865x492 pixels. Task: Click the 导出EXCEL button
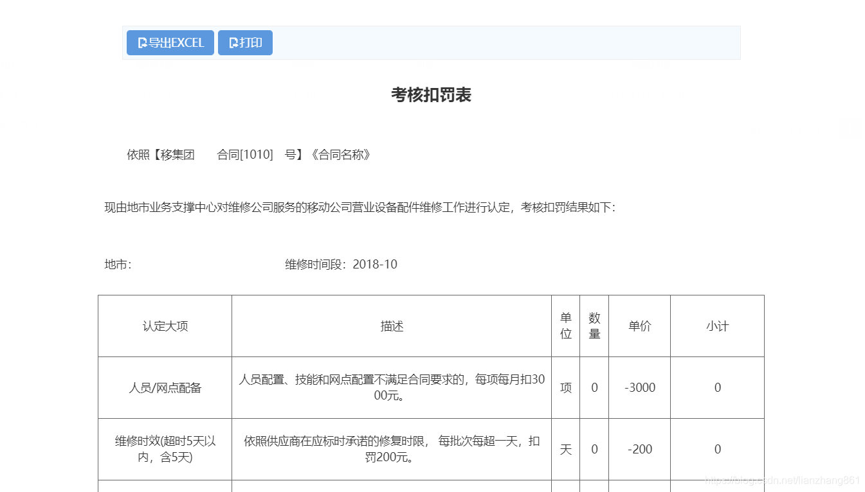coord(170,43)
